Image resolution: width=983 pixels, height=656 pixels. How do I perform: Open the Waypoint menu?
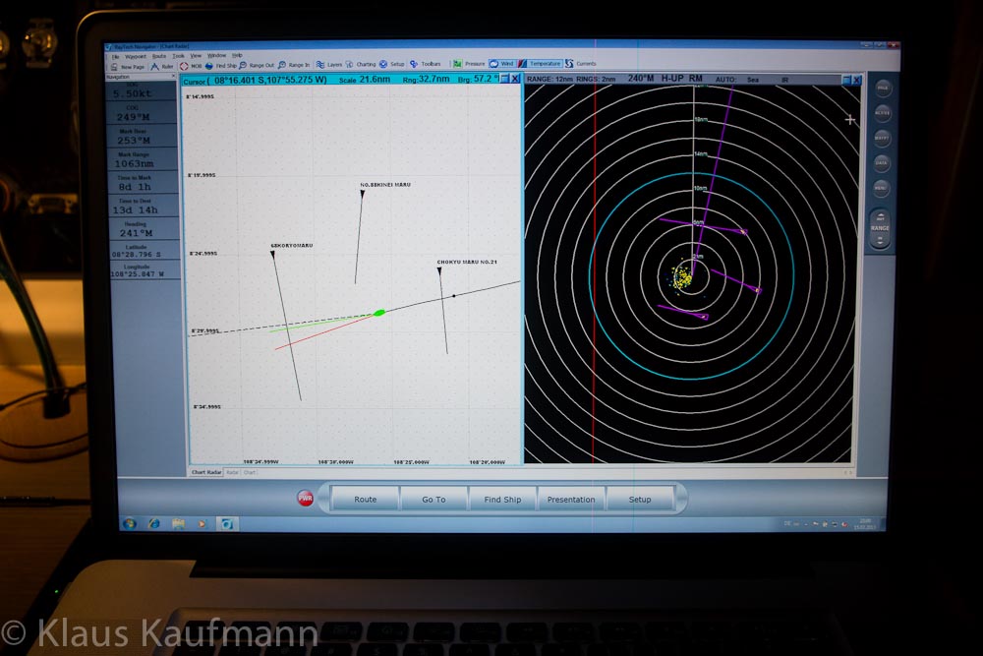pyautogui.click(x=136, y=56)
